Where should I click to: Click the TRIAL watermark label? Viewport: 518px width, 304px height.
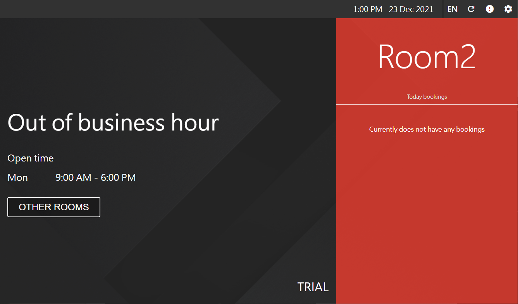click(313, 287)
